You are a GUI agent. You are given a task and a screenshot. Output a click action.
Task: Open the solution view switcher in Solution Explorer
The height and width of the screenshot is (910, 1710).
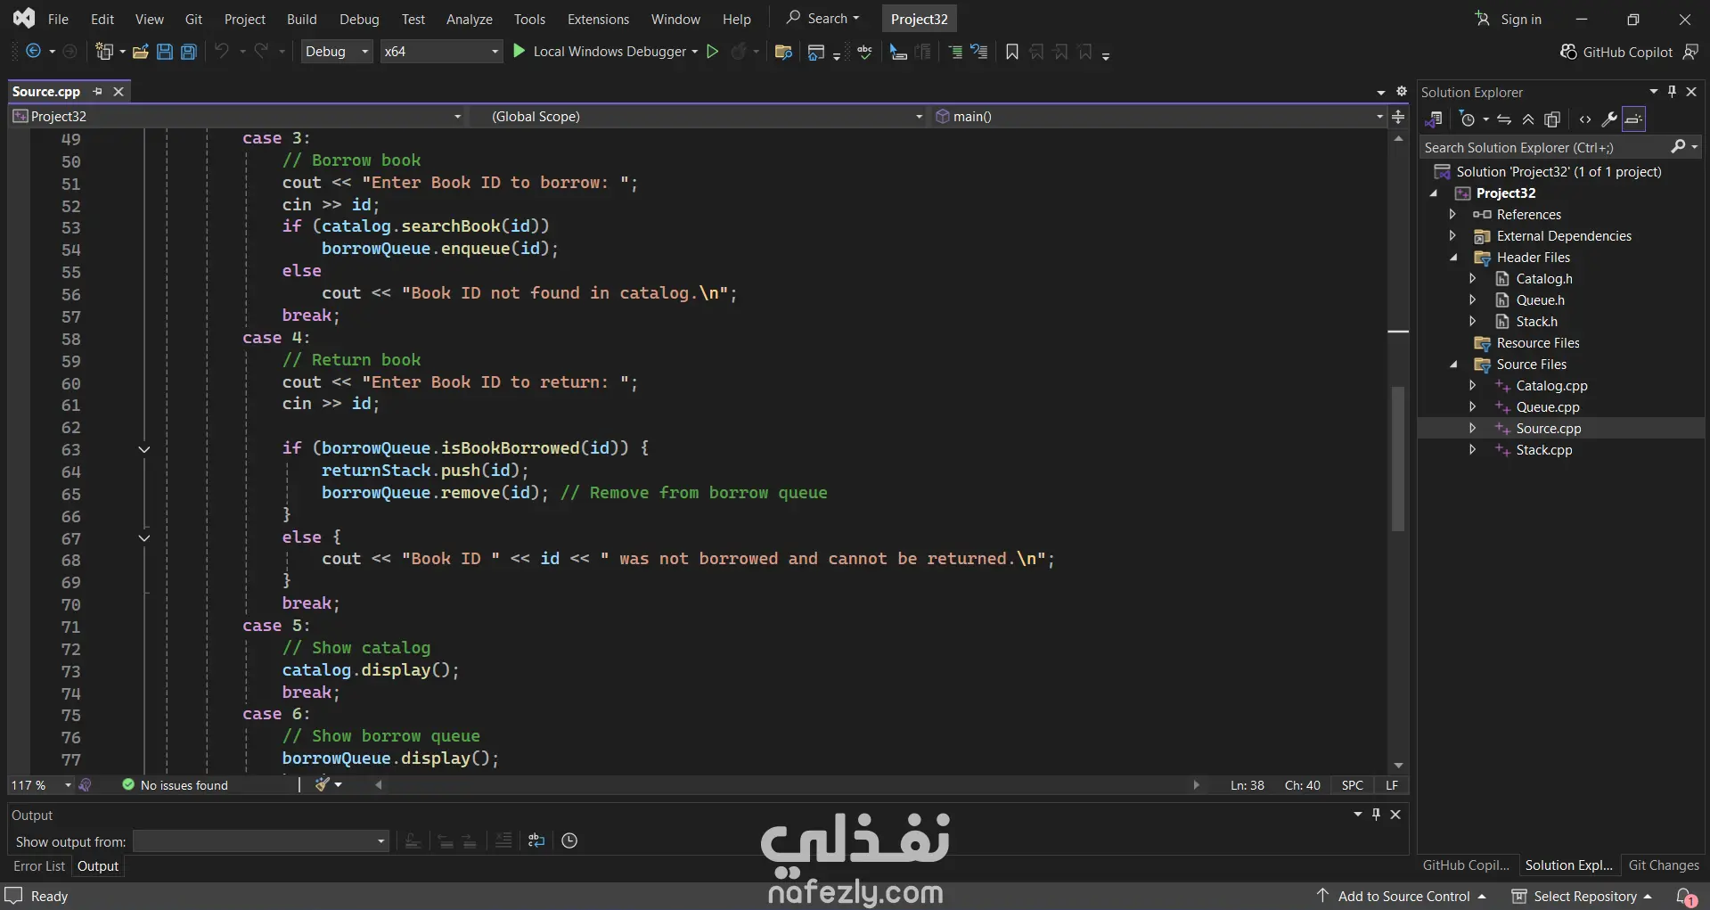(1434, 119)
